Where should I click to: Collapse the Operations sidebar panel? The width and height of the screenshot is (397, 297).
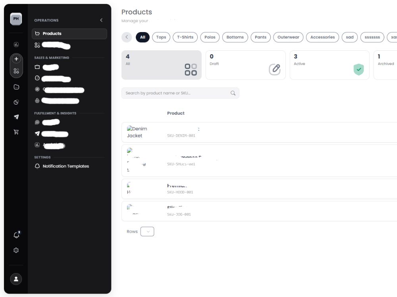coord(101,20)
